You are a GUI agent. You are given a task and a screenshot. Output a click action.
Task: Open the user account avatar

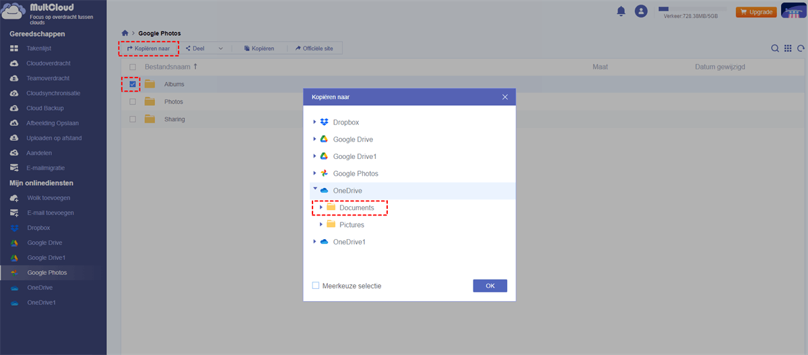641,11
